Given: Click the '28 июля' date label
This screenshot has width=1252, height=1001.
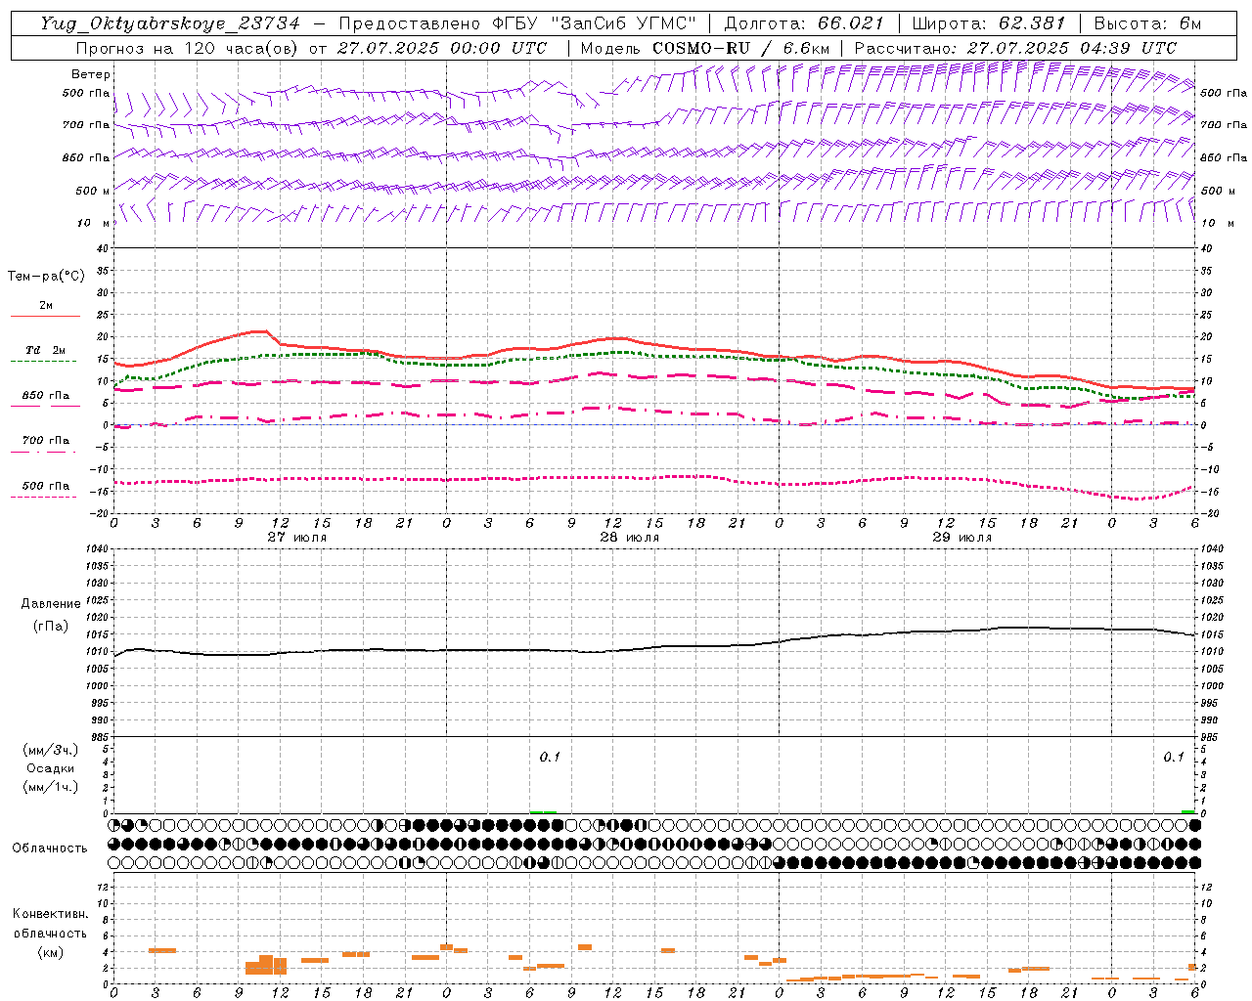Looking at the screenshot, I should [x=630, y=538].
